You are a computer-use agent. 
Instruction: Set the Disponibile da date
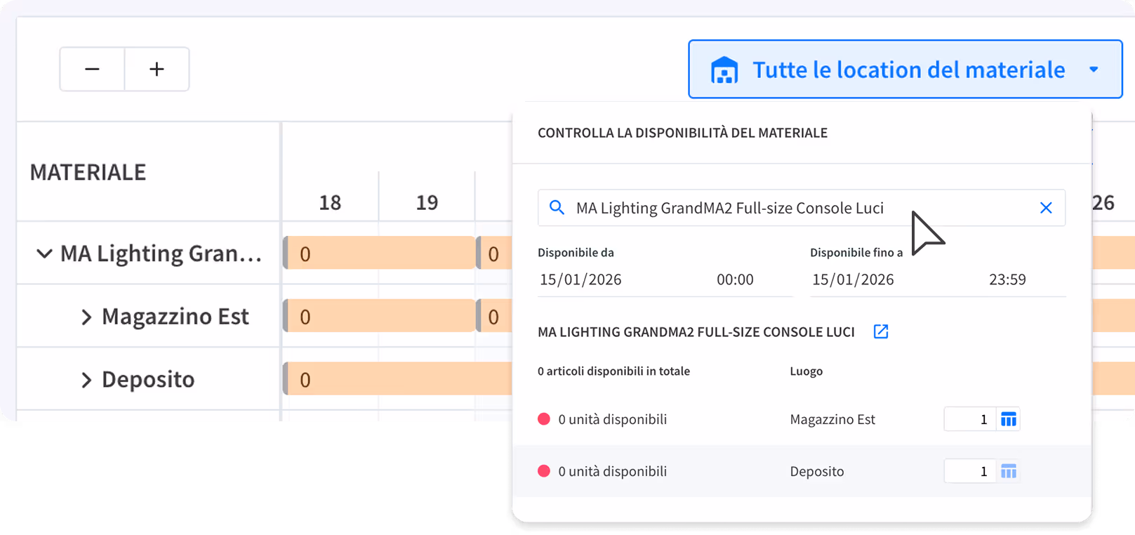pyautogui.click(x=580, y=279)
